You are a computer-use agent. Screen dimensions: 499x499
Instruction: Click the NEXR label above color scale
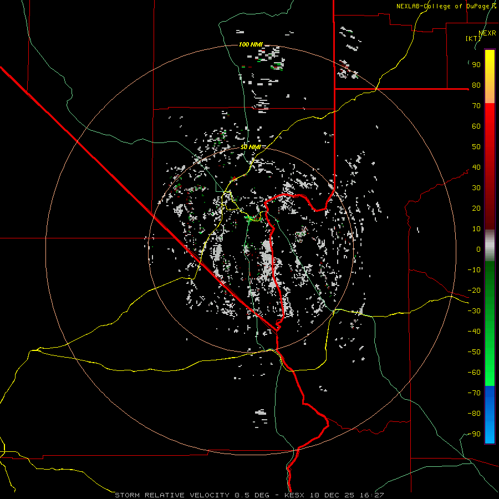click(487, 33)
